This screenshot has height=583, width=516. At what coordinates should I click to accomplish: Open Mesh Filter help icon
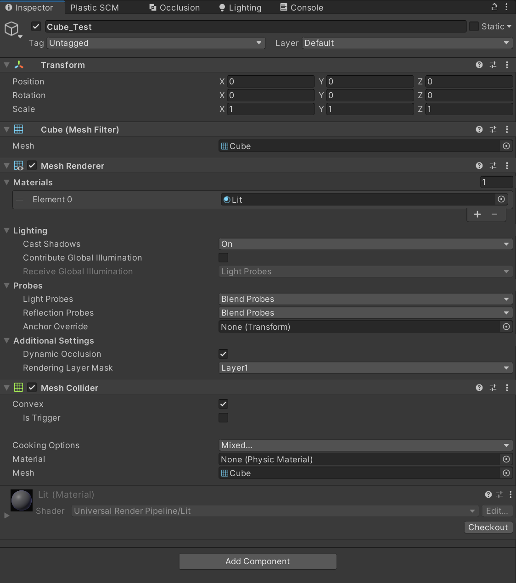479,129
